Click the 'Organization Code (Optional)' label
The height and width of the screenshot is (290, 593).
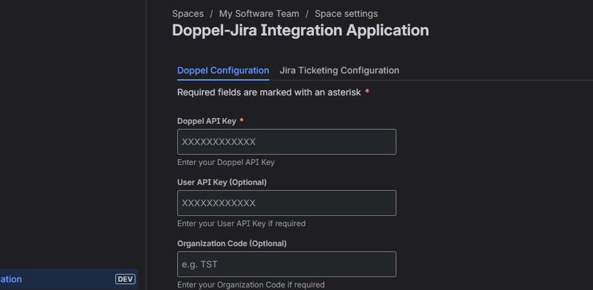pyautogui.click(x=232, y=244)
